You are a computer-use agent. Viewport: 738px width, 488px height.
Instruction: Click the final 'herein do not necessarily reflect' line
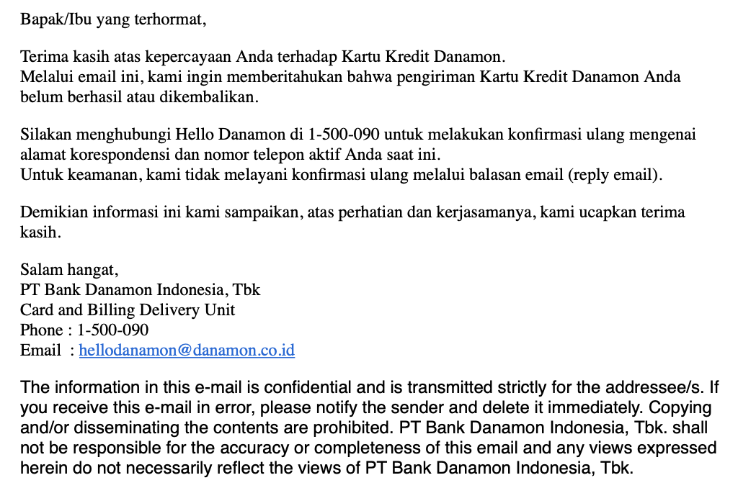326,468
